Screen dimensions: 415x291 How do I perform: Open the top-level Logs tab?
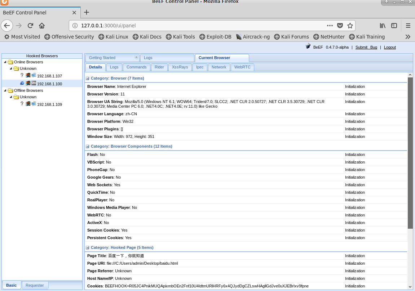tap(167, 58)
